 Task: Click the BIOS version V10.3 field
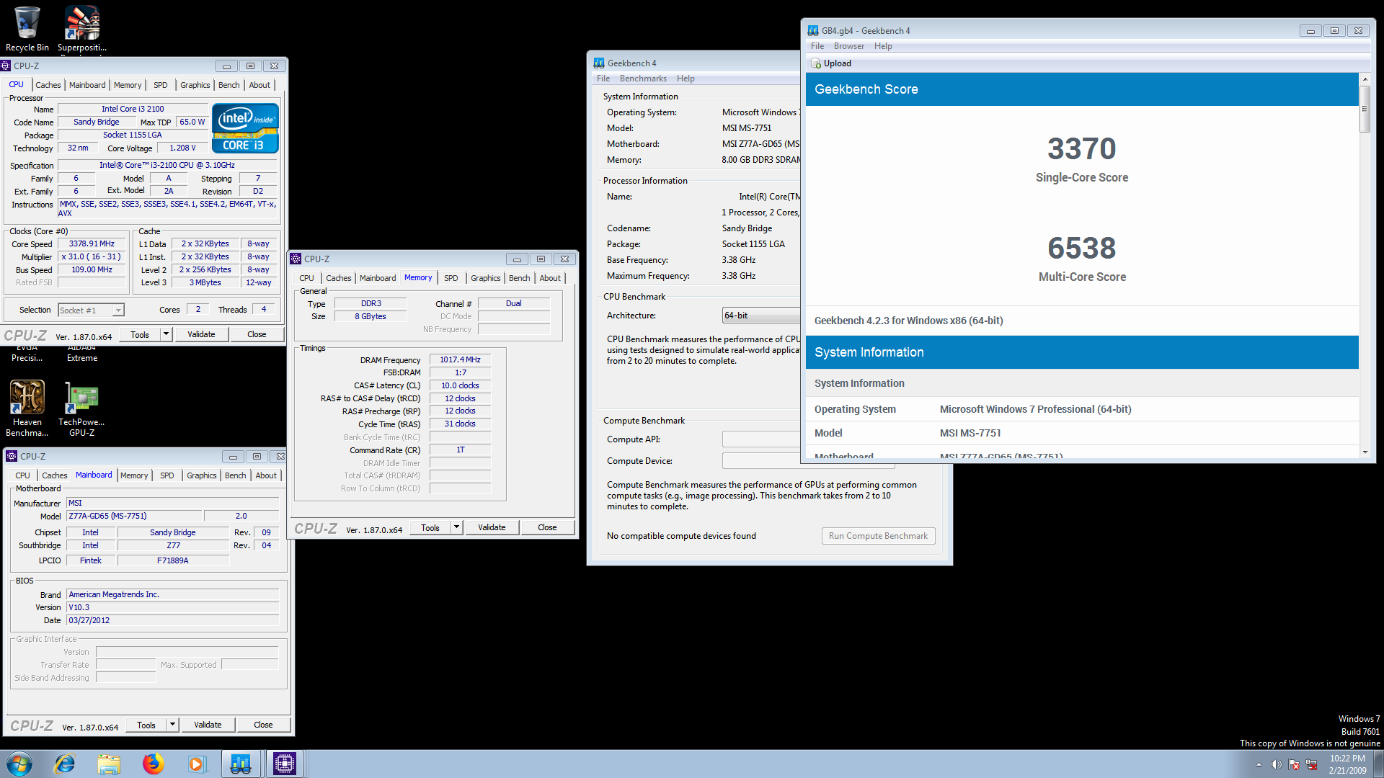click(172, 607)
